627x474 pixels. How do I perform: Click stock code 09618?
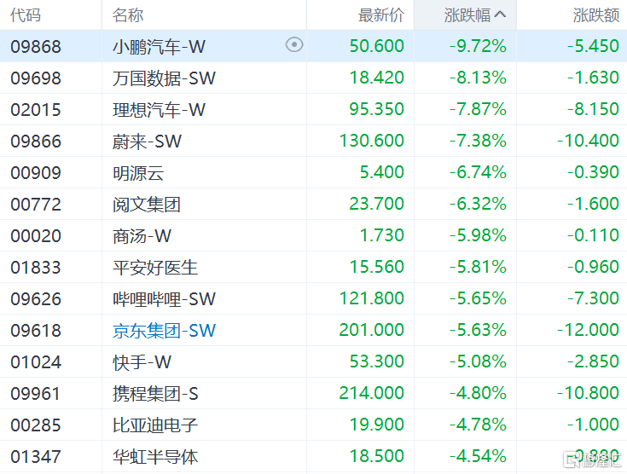coord(36,331)
